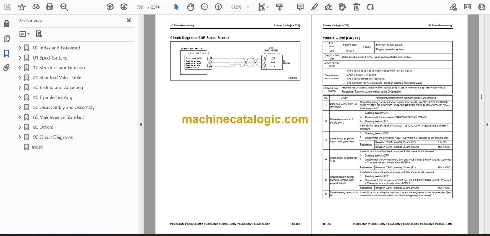
Task: Click the highlight text pen tool
Action: pos(314,7)
